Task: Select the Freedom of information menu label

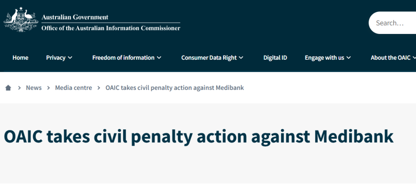Action: click(123, 58)
